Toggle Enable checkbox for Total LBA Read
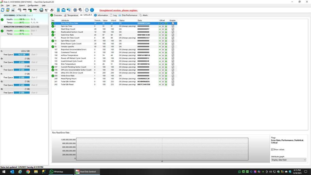Image resolution: width=311 pixels, height=175 pixels. (x=173, y=85)
